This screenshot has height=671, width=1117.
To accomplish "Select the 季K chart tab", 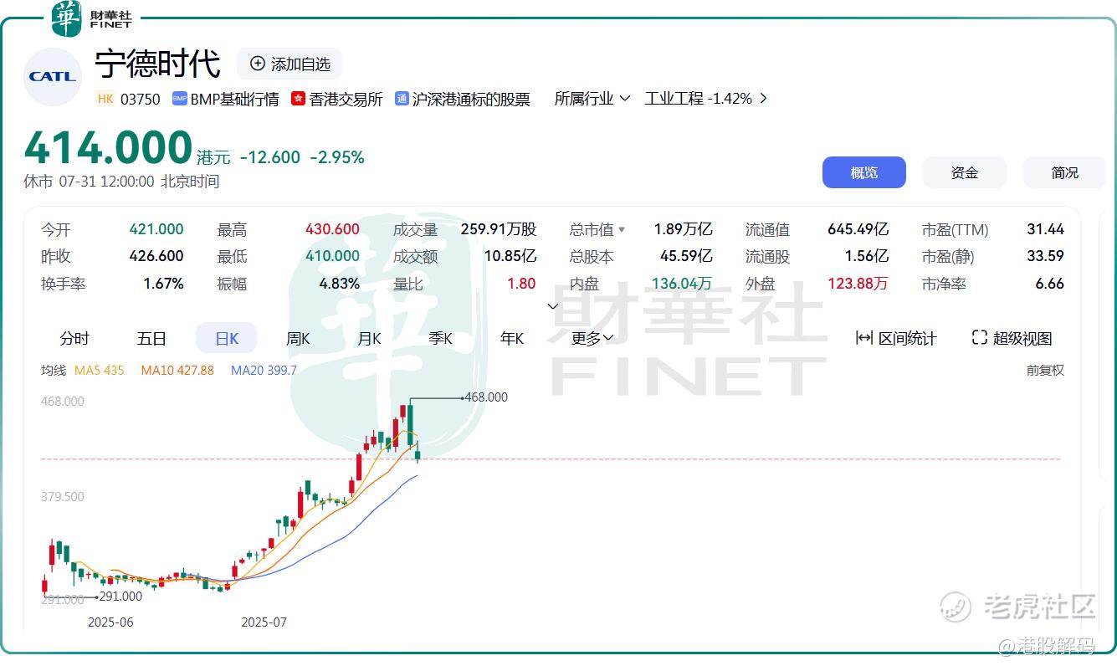I will [x=440, y=338].
